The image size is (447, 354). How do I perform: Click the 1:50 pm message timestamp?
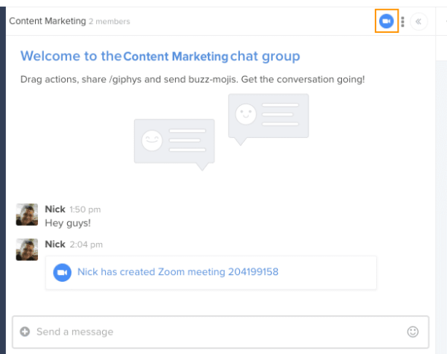(85, 209)
